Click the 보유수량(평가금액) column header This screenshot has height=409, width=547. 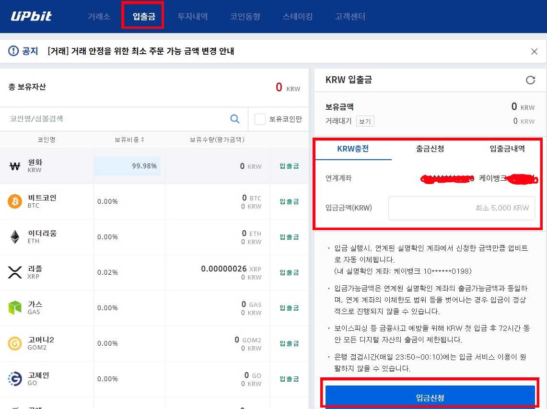(x=217, y=140)
